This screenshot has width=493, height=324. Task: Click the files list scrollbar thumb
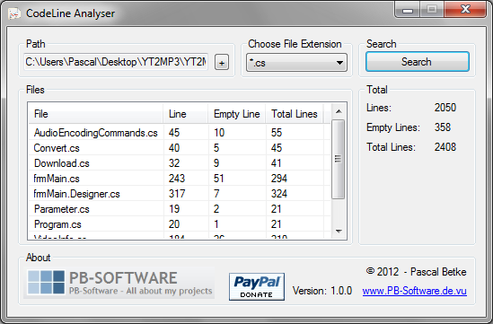point(339,159)
